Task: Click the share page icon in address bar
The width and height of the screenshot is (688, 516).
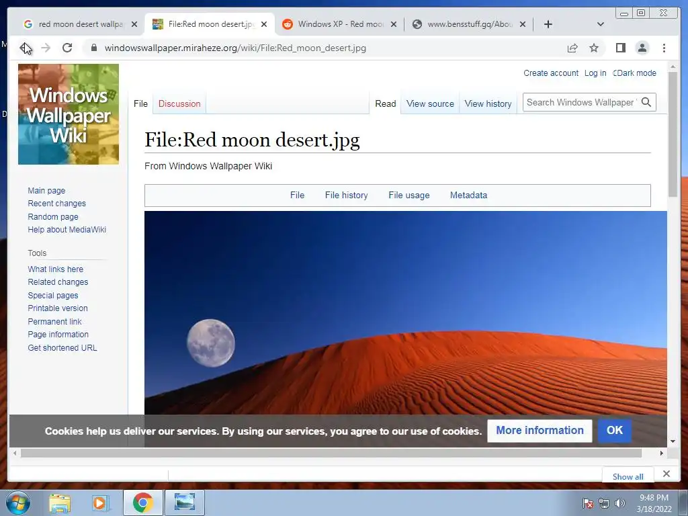Action: (x=572, y=48)
